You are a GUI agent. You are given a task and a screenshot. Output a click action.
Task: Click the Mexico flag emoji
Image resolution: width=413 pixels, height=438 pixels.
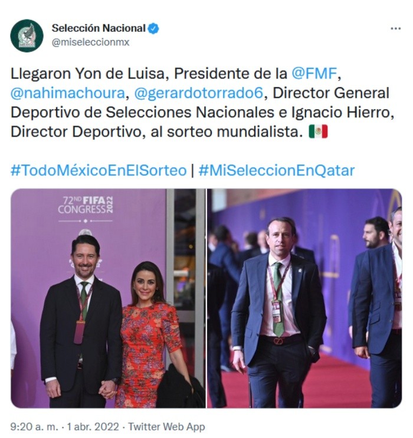pyautogui.click(x=318, y=131)
